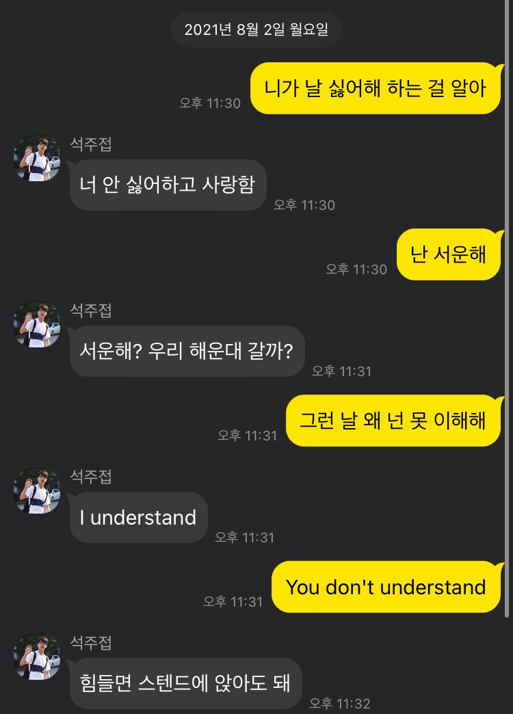Screen dimensions: 513x714
Task: Click the 오후 11:32 timestamp on the last message
Action: [340, 704]
